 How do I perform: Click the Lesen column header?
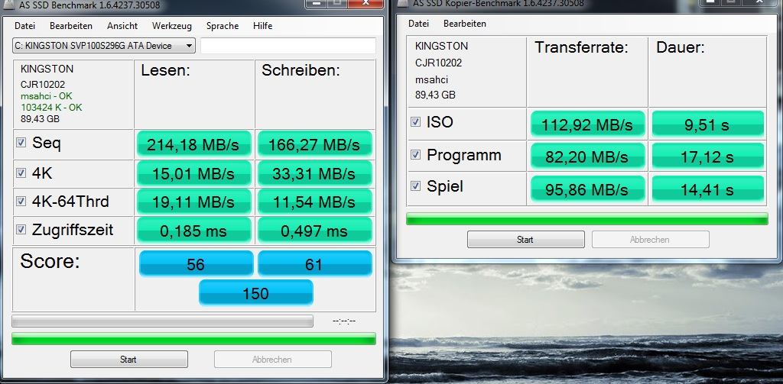[x=165, y=71]
